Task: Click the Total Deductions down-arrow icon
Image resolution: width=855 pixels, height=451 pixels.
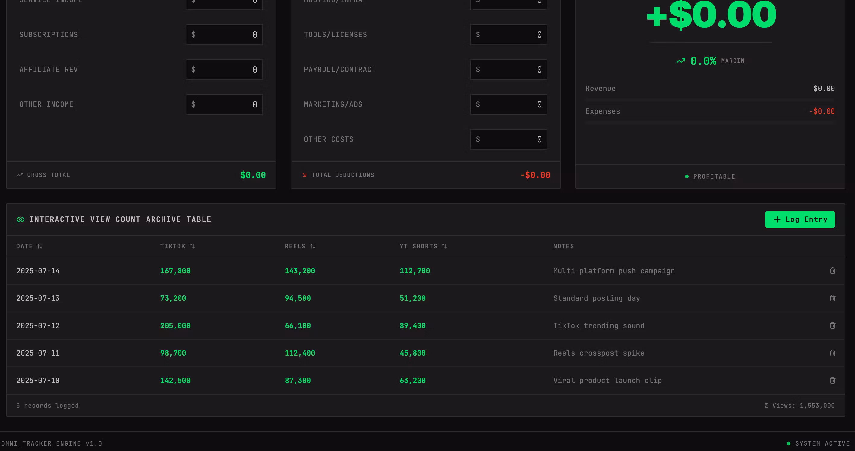Action: click(304, 175)
